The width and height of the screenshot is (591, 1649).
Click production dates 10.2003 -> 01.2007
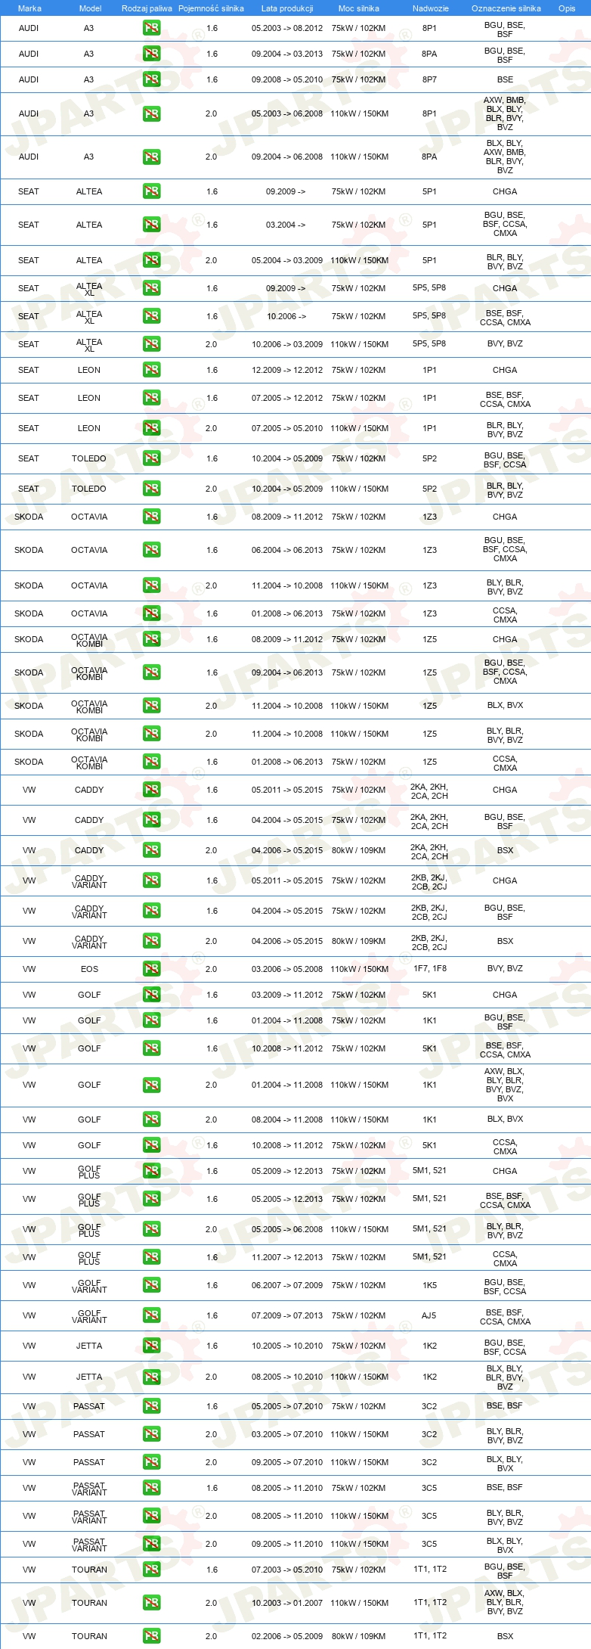pyautogui.click(x=287, y=1603)
